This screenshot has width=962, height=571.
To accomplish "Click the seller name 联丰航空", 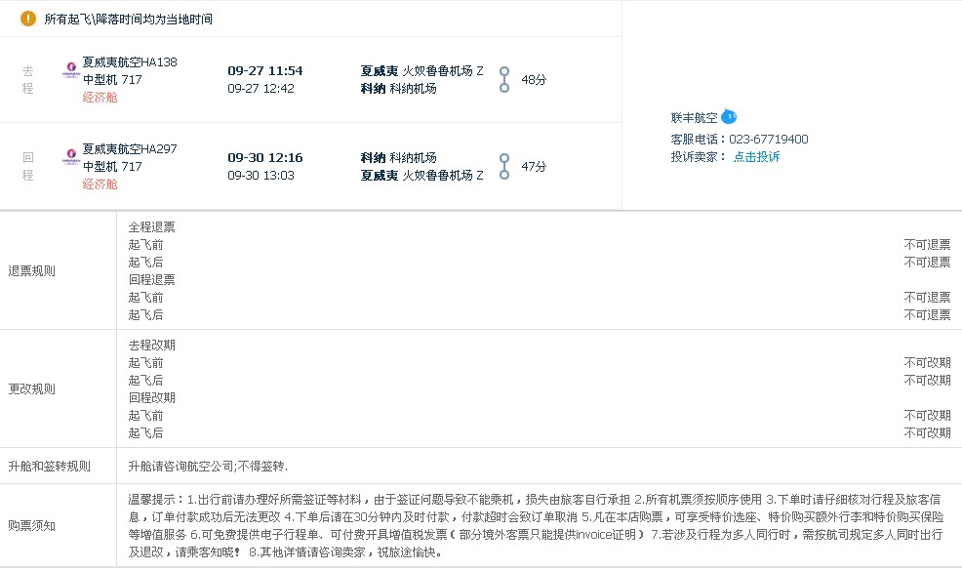I will click(x=694, y=118).
